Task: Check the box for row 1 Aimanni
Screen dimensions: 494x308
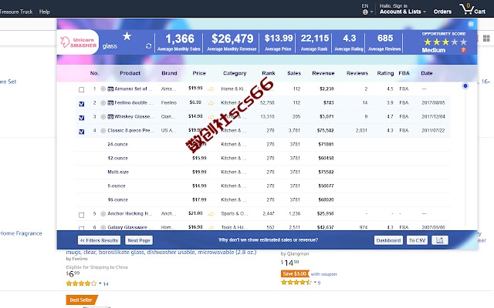Action: tap(82, 90)
